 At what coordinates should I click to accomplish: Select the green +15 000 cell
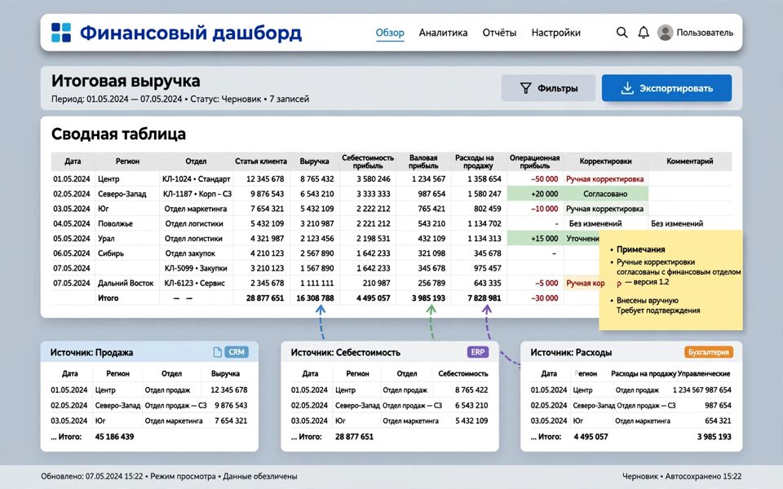534,239
